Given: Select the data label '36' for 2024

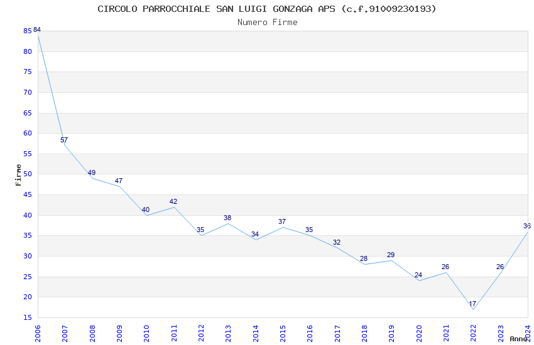Looking at the screenshot, I should pyautogui.click(x=527, y=226).
